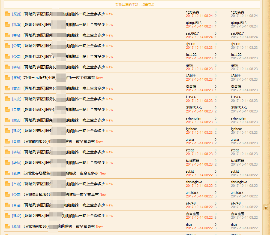270x235 pixels.
Task: Click the New badge beside 苏州观前服务 thread
Action: 99,226
